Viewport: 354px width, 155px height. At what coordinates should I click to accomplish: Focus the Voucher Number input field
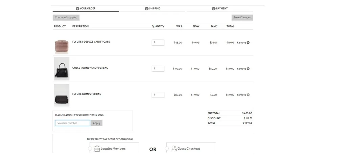click(73, 123)
